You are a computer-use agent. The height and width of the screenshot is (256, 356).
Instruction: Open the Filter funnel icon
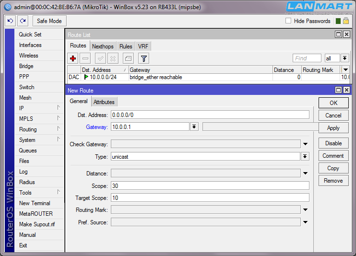pyautogui.click(x=144, y=58)
